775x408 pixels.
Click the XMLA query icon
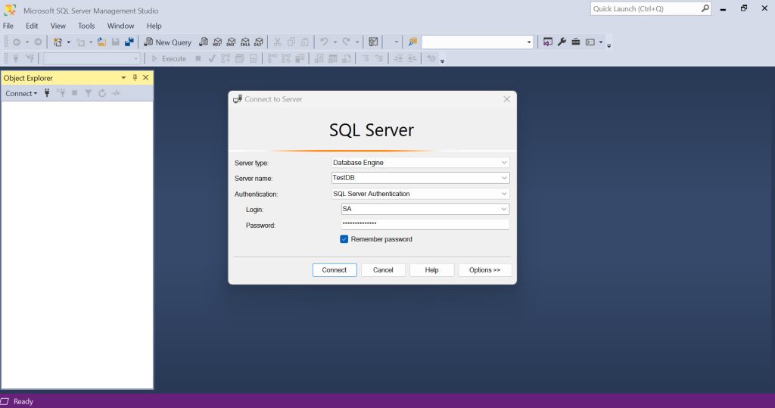(245, 42)
